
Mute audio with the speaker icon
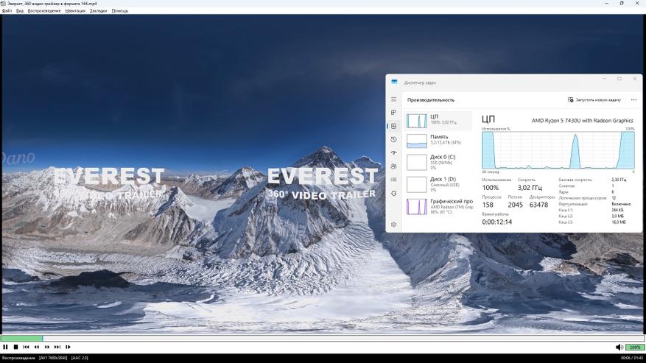619,348
